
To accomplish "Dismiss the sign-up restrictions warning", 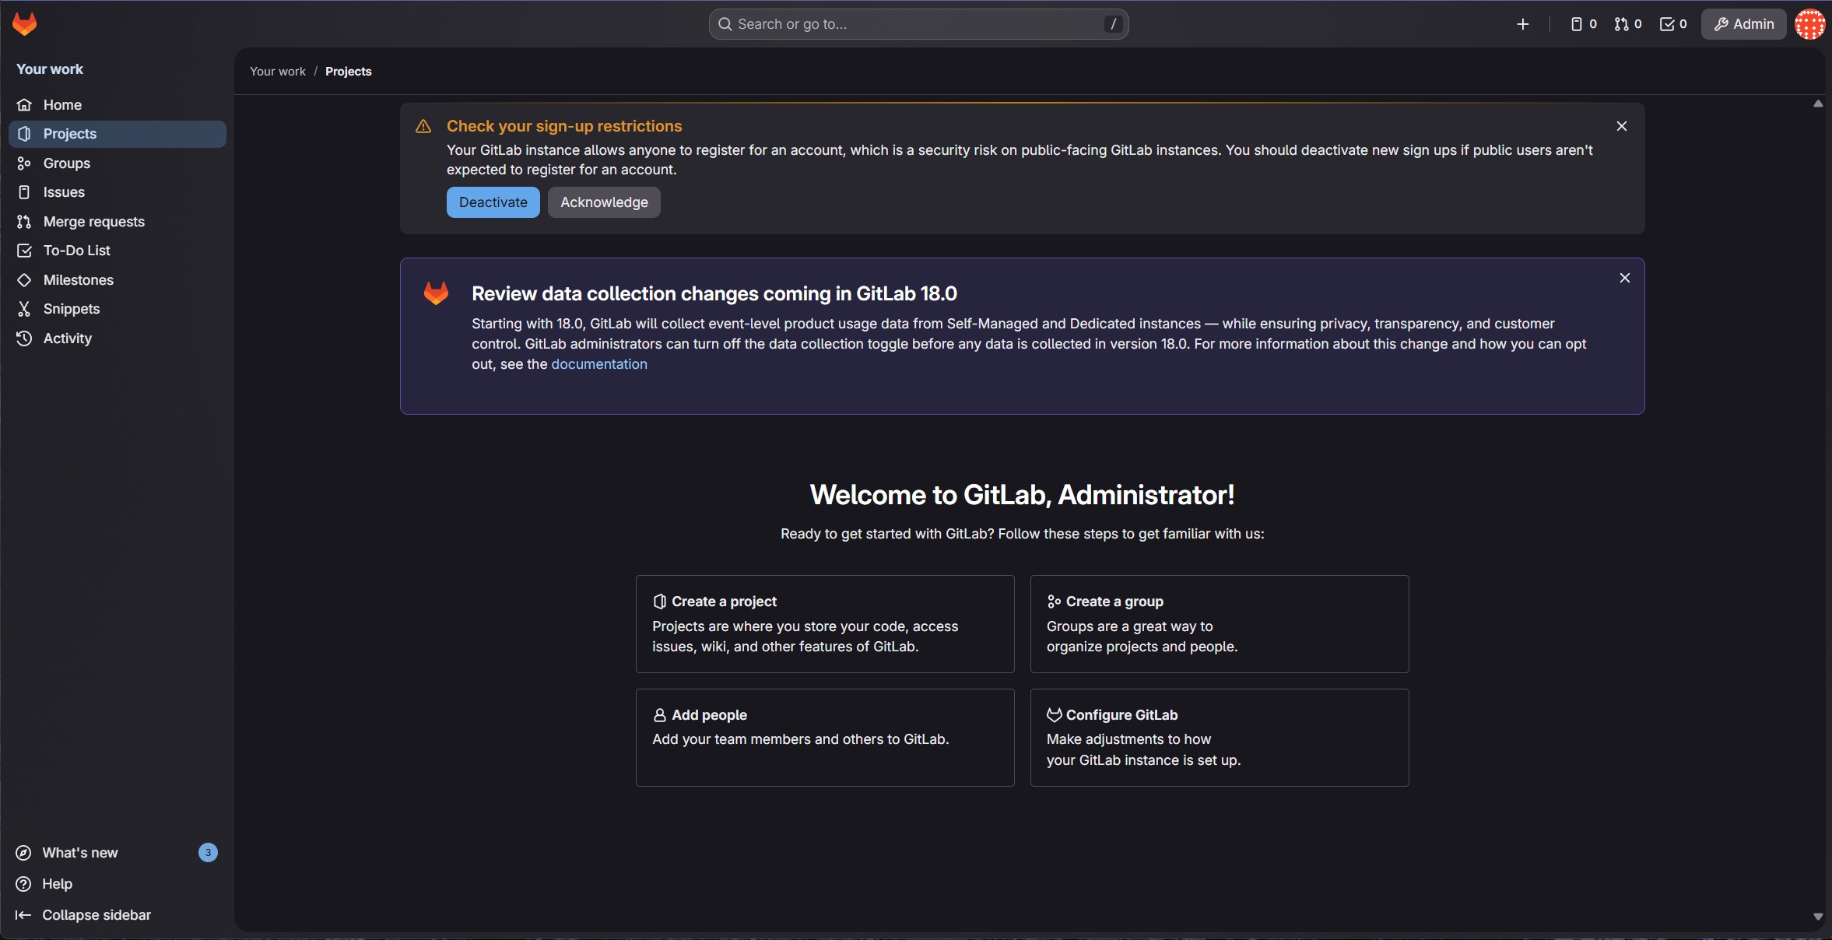I will point(1621,126).
